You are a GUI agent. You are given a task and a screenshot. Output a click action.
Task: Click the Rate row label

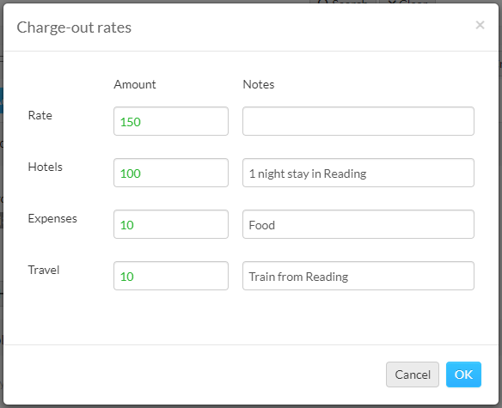(40, 115)
